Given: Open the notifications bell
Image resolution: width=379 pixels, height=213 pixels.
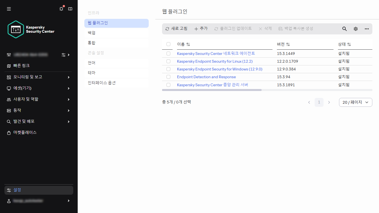Looking at the screenshot, I should pyautogui.click(x=61, y=9).
